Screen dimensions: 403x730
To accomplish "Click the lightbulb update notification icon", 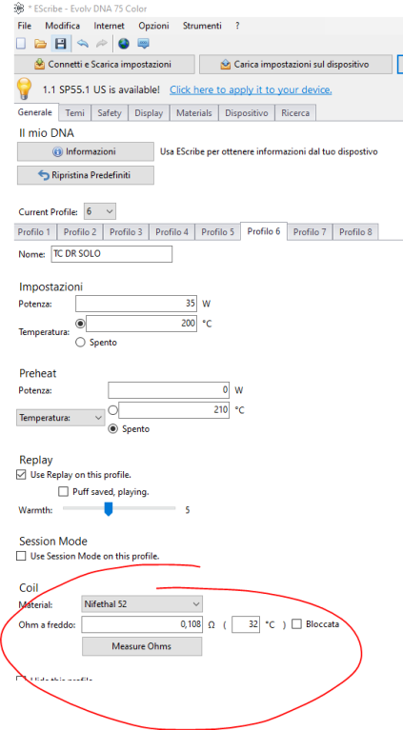I will click(24, 88).
